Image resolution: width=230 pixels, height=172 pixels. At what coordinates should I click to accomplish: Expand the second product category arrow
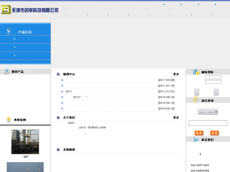click(x=15, y=47)
